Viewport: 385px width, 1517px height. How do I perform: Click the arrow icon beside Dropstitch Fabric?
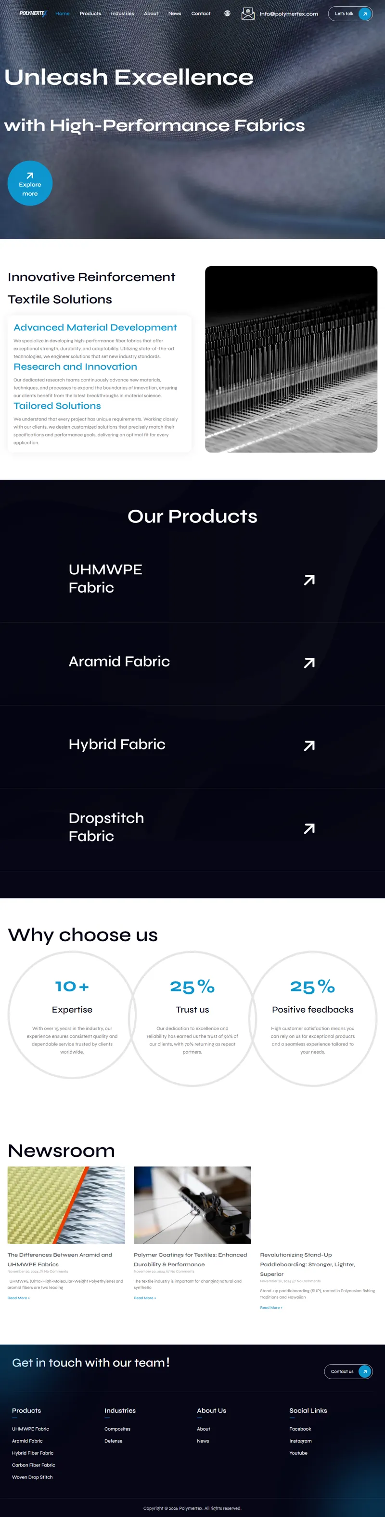click(309, 828)
